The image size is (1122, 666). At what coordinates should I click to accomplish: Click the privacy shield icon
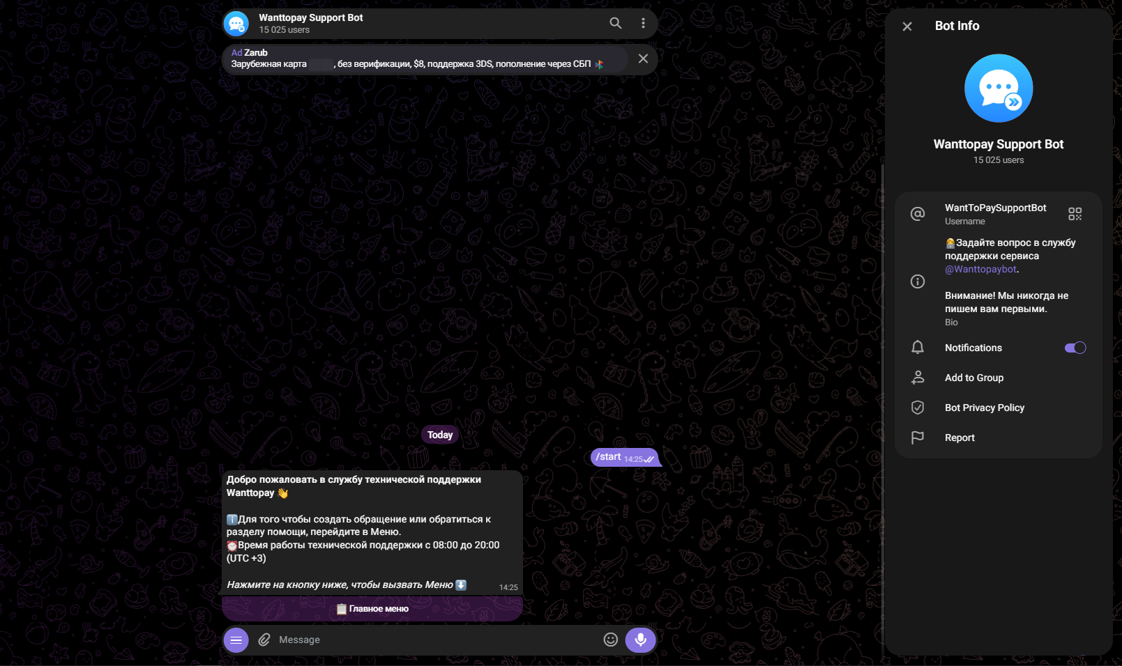(918, 408)
